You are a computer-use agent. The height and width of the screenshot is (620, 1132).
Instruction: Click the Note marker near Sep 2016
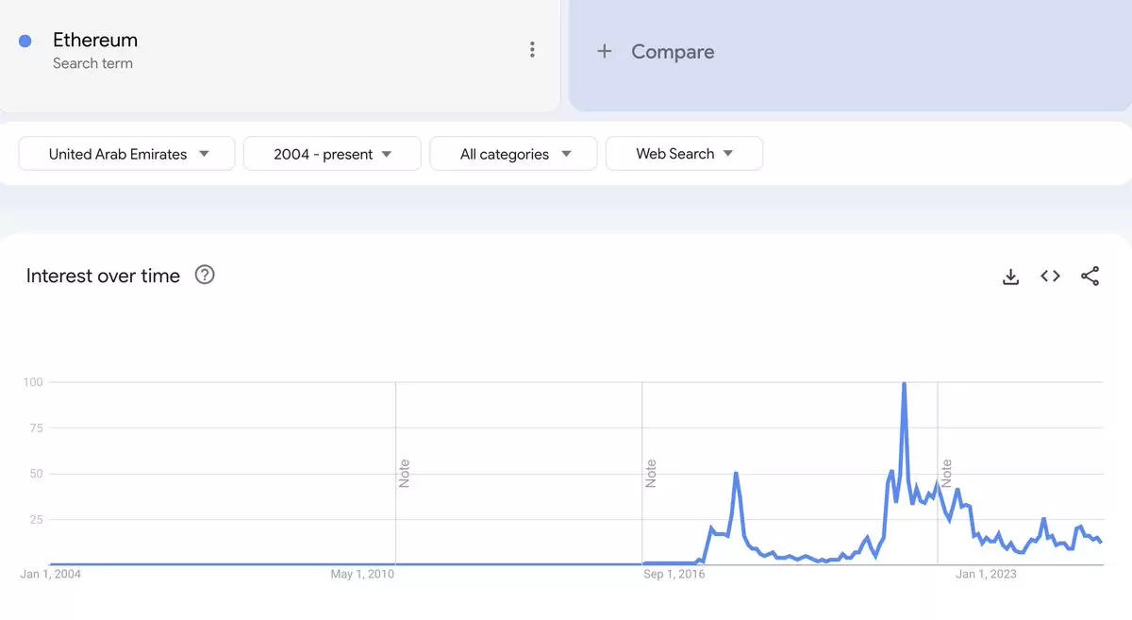[650, 473]
